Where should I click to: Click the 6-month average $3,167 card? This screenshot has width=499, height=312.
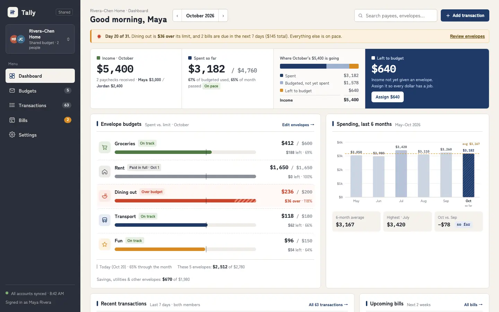click(x=356, y=222)
